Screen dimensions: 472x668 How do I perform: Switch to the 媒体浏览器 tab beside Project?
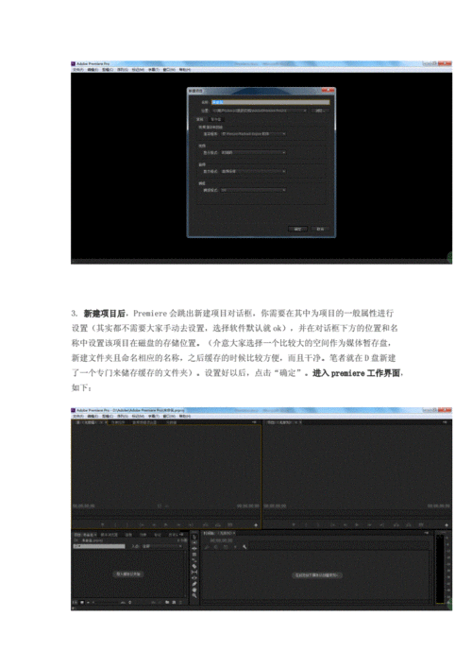click(x=110, y=534)
